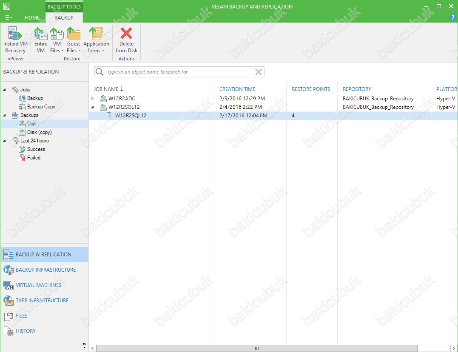Sort by the PLATFORM column header
458x352 pixels.
(447, 89)
